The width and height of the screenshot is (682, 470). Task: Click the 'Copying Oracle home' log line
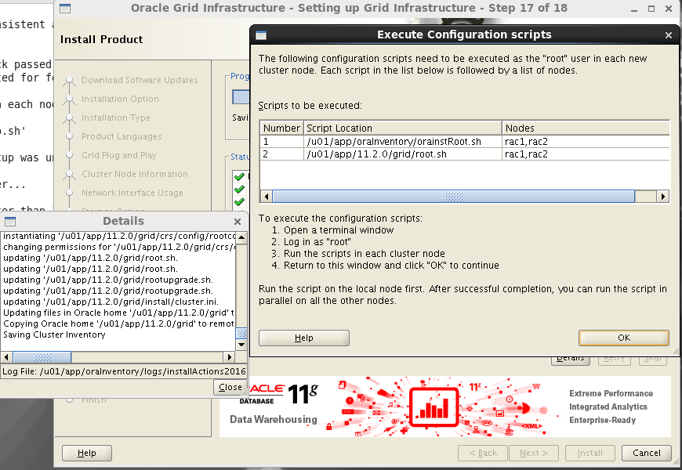point(118,324)
